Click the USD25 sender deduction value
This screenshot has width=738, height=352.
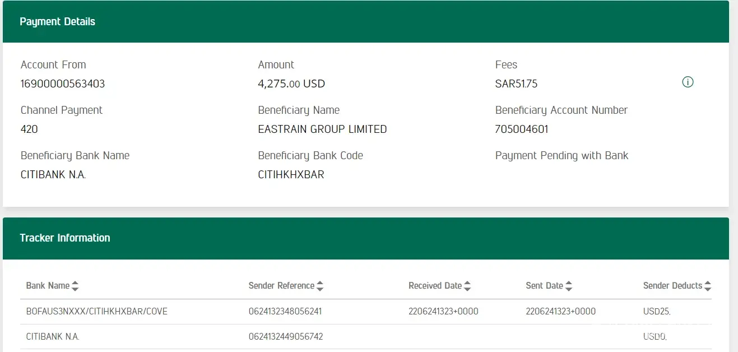point(656,312)
